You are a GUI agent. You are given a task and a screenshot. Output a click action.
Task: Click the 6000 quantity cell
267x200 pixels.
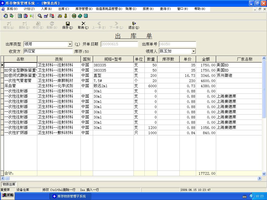point(151,86)
